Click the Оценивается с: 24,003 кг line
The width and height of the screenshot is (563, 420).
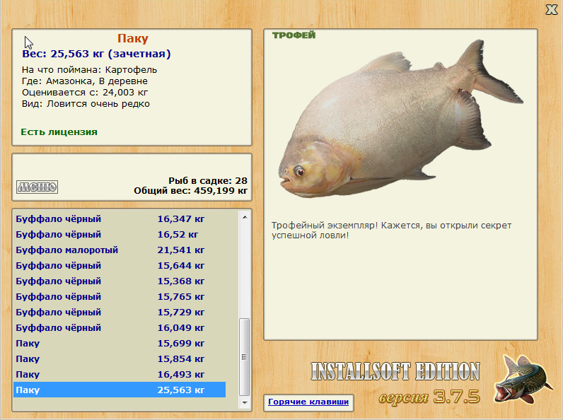(85, 93)
